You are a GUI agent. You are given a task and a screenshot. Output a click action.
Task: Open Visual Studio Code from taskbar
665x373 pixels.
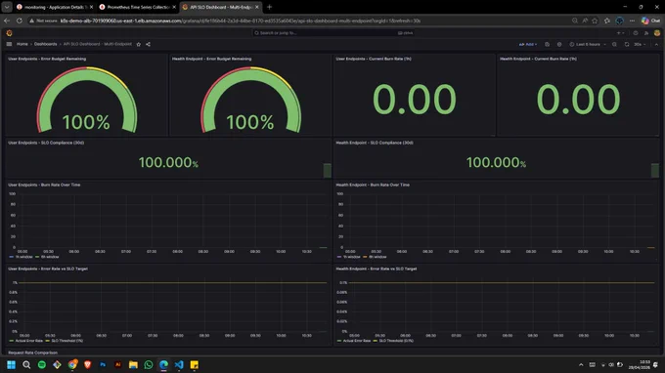(x=179, y=364)
